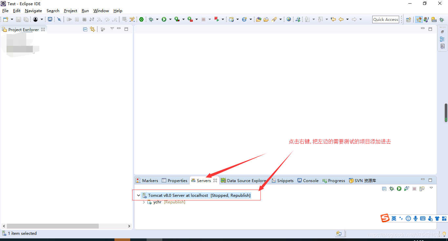Image resolution: width=448 pixels, height=241 pixels.
Task: Click the Last Edit Location icon
Action: click(x=333, y=19)
